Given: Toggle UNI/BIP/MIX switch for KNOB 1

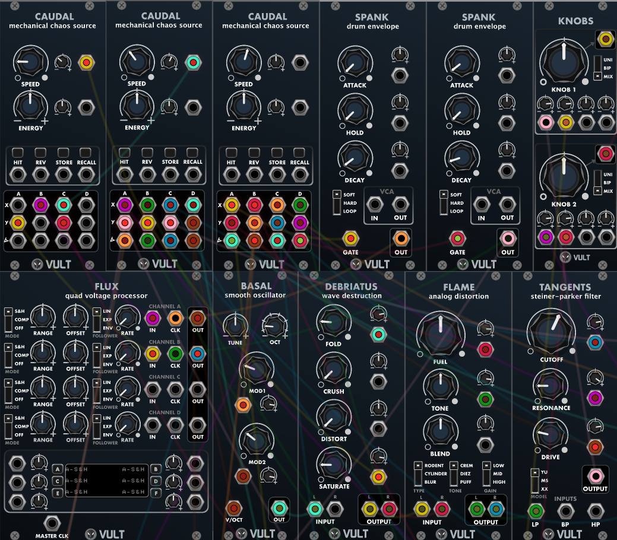Looking at the screenshot, I should tap(597, 68).
